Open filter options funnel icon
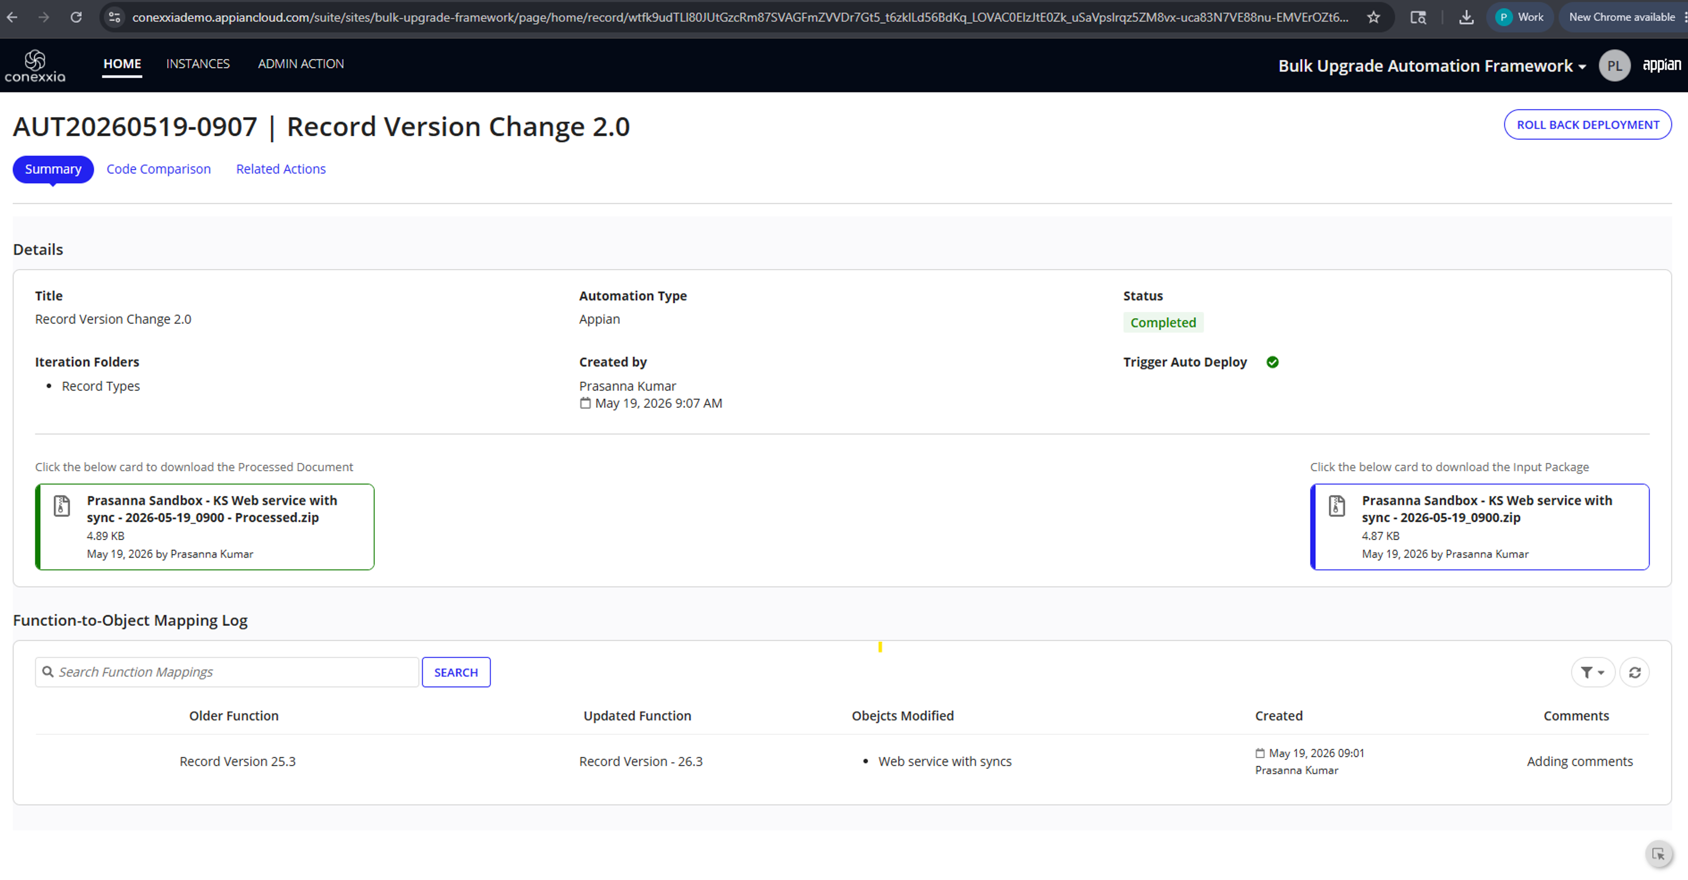Screen dimensions: 1688x880 tap(1592, 672)
